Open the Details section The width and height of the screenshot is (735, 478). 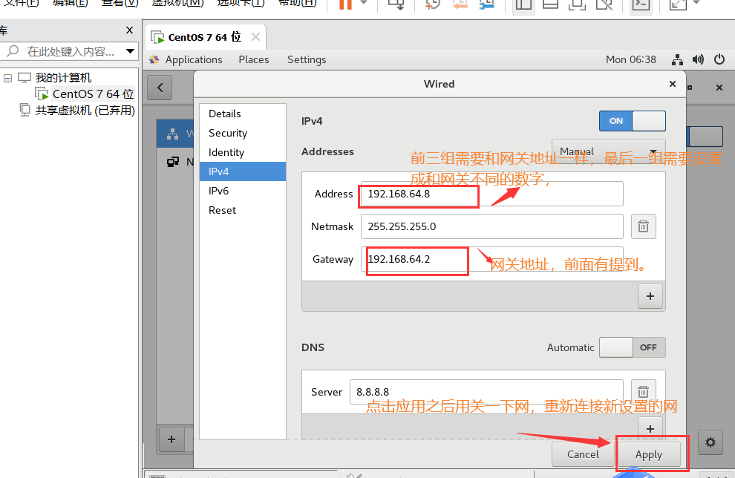(243, 114)
